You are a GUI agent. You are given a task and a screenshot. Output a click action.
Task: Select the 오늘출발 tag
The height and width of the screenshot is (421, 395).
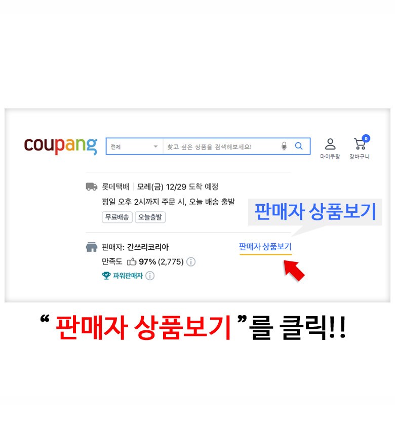coord(150,217)
